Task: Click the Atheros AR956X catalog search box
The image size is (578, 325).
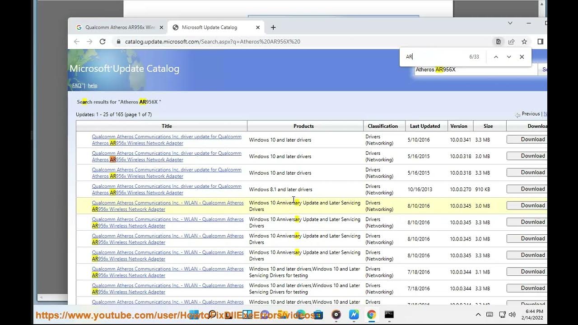Action: pyautogui.click(x=476, y=70)
